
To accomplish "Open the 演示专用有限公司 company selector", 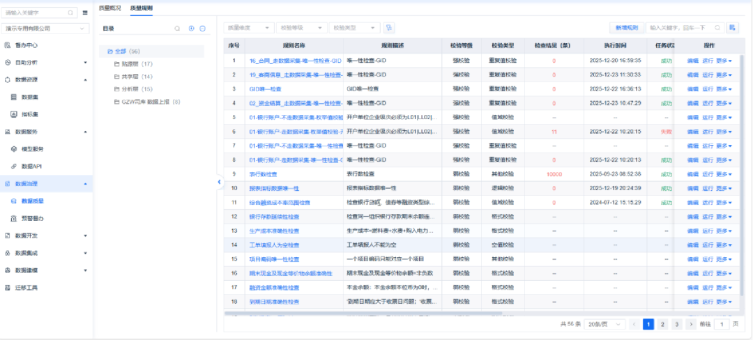I will point(45,29).
